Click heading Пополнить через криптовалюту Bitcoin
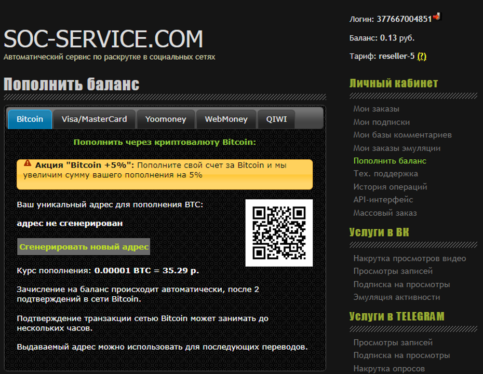The height and width of the screenshot is (374, 483). [x=165, y=142]
